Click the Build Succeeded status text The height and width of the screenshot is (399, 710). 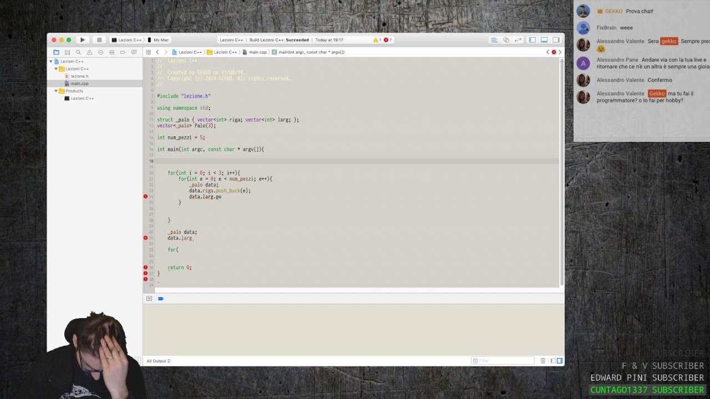279,40
